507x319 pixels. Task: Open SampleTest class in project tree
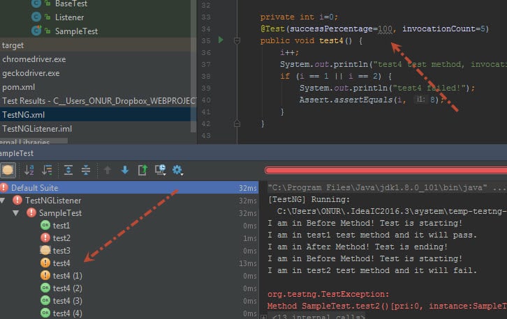point(76,31)
